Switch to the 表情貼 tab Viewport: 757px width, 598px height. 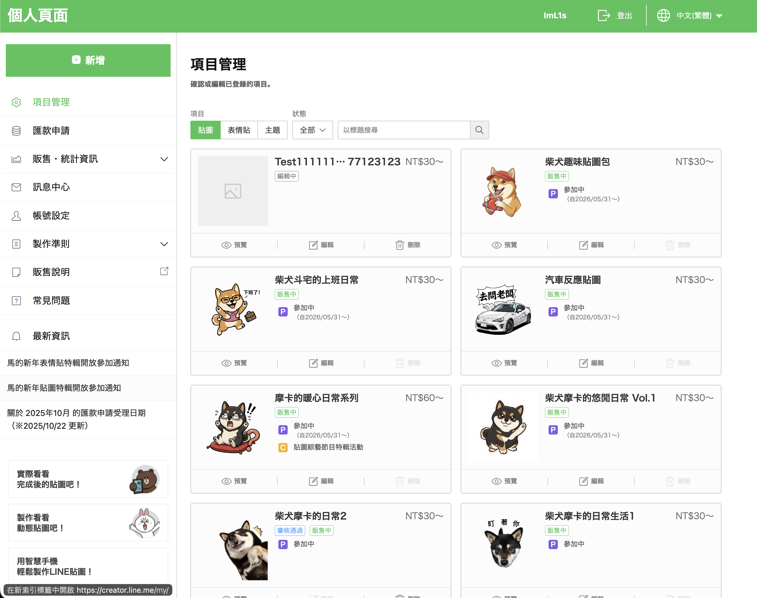tap(239, 130)
